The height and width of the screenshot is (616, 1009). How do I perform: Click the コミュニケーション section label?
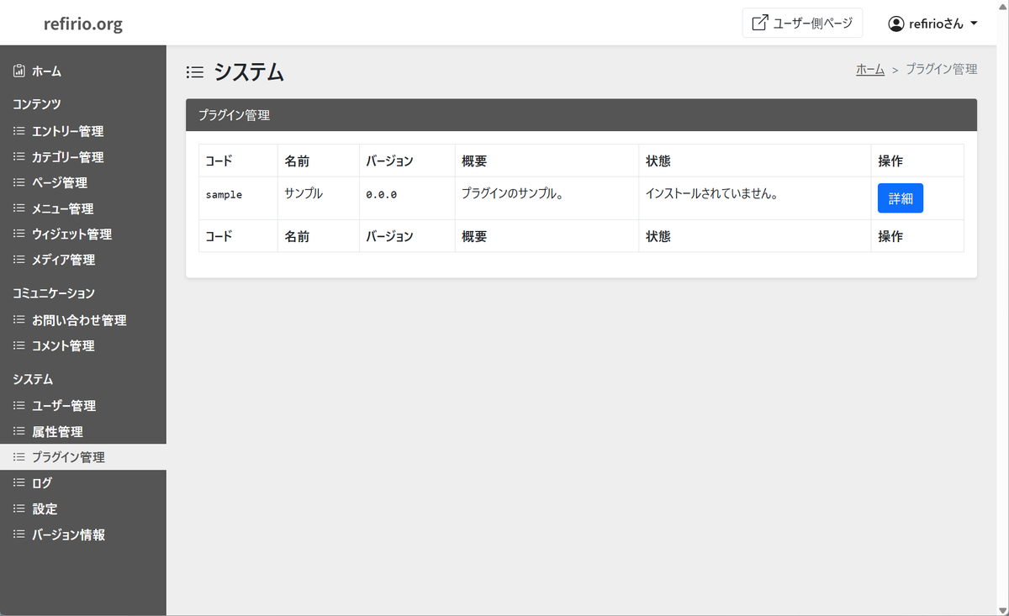click(53, 293)
